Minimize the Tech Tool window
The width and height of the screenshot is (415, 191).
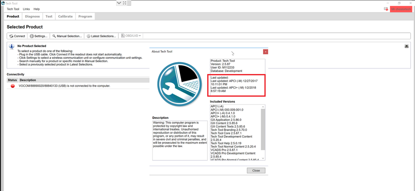click(x=387, y=3)
